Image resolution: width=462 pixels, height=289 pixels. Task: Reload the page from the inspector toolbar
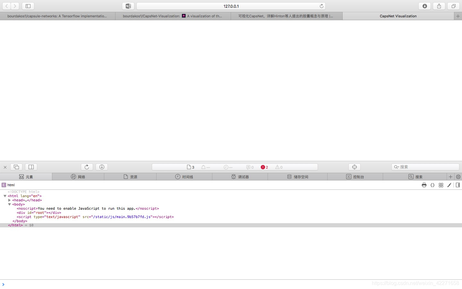[87, 167]
